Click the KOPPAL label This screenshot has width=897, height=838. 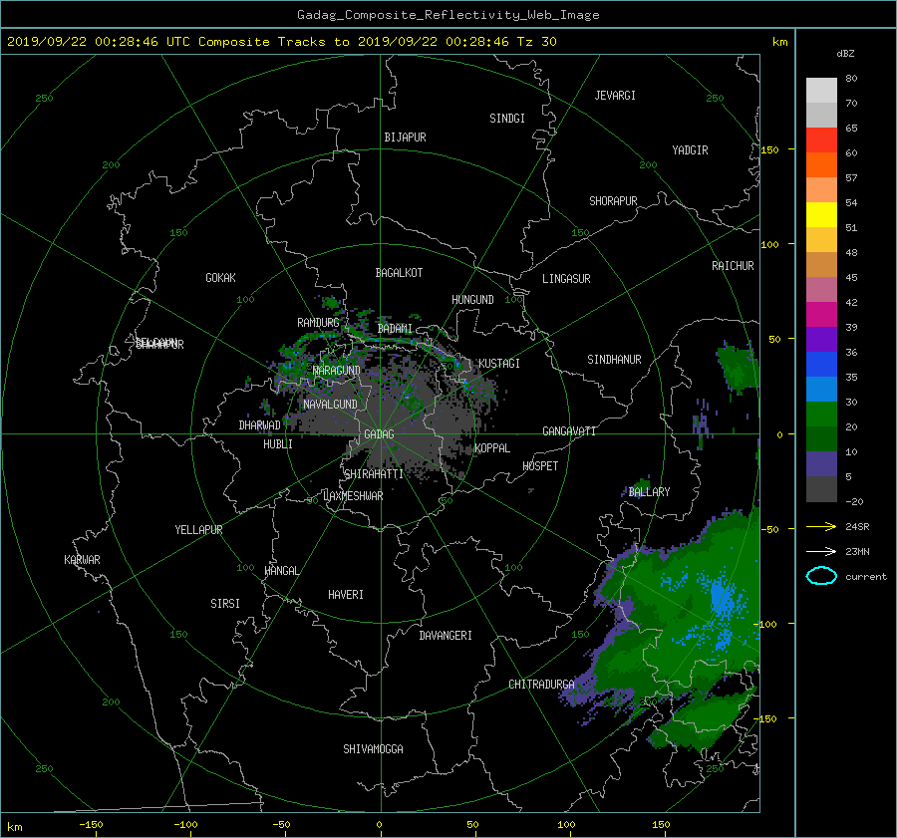click(x=492, y=448)
